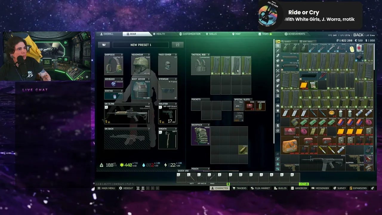Expand the Headwear slot arrow
This screenshot has width=382, height=215.
tap(149, 55)
